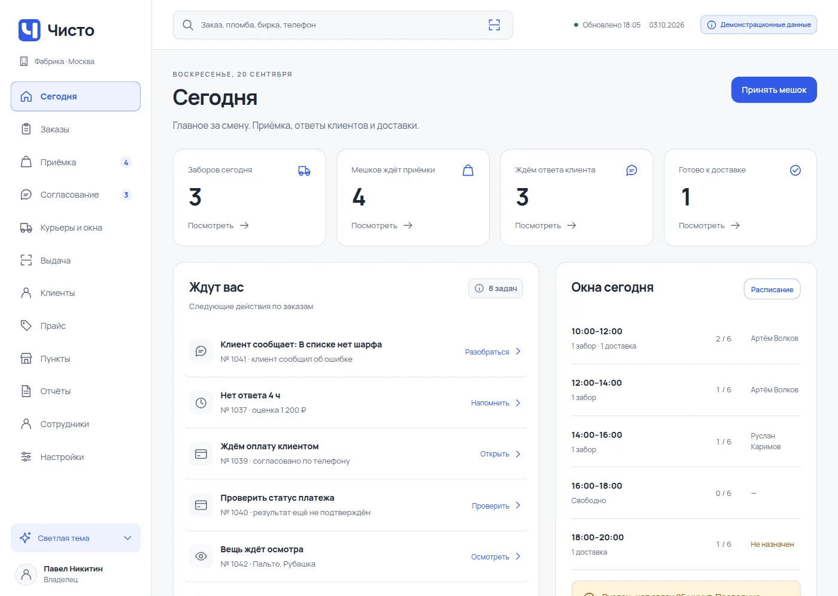Click the bag icon on Мешков ждёт приёмки card

468,171
